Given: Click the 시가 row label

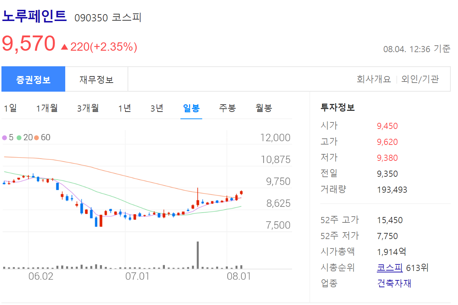Looking at the screenshot, I should [x=329, y=126].
